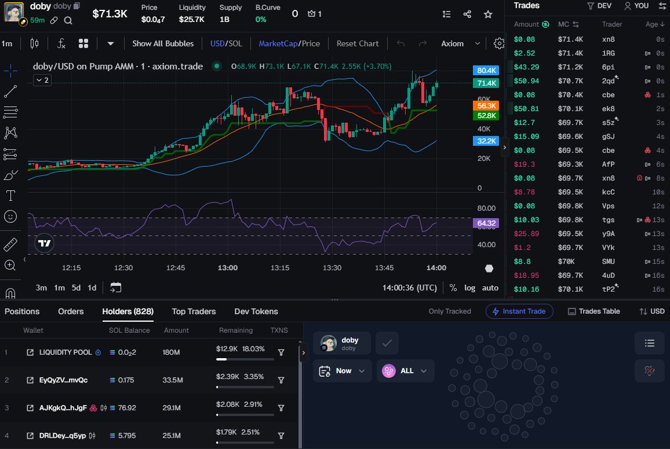Open the Now time dropdown

(x=343, y=371)
